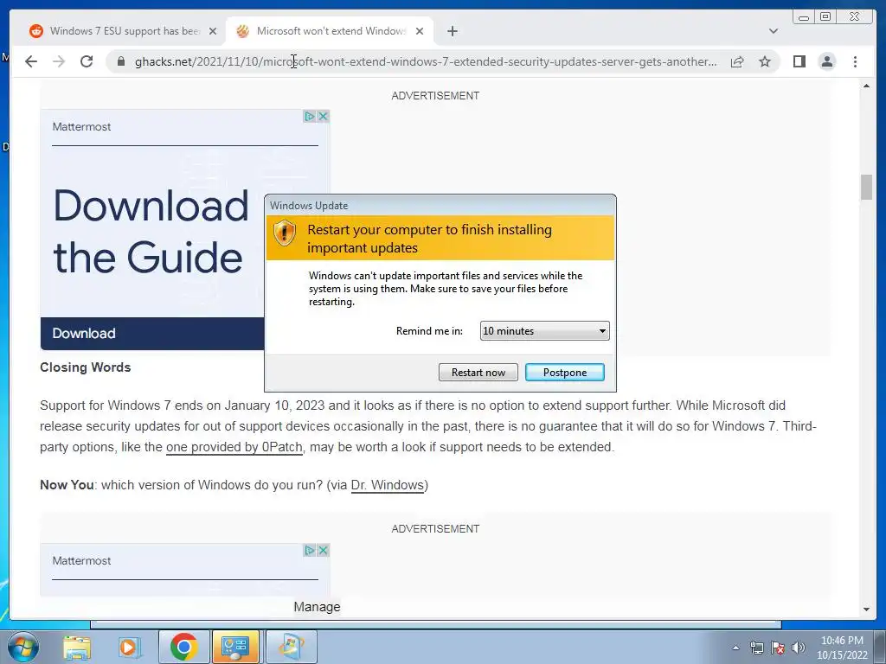
Task: Click the taskbar clock showing 10:46 PM
Action: [x=842, y=648]
